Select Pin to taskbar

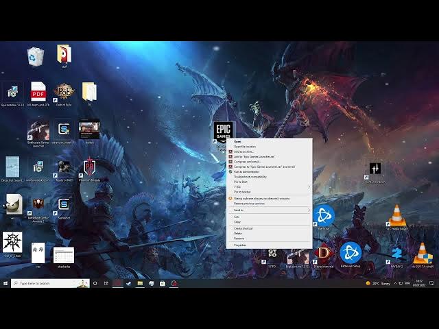coord(242,192)
